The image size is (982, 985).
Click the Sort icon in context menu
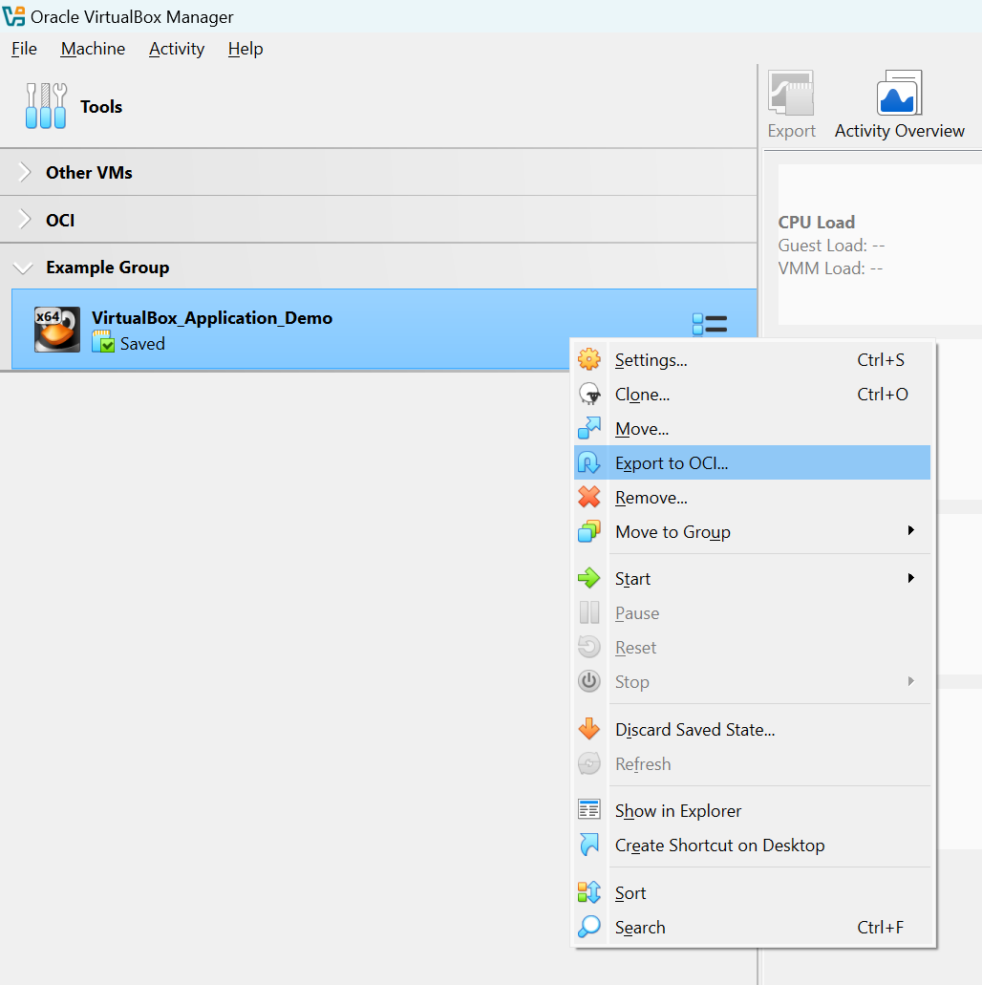[x=589, y=892]
